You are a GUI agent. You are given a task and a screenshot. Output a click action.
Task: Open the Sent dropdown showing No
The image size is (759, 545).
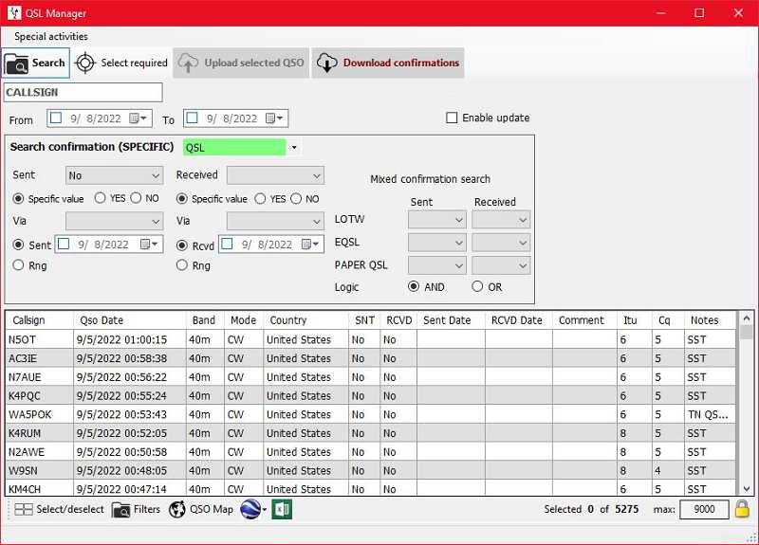point(114,175)
